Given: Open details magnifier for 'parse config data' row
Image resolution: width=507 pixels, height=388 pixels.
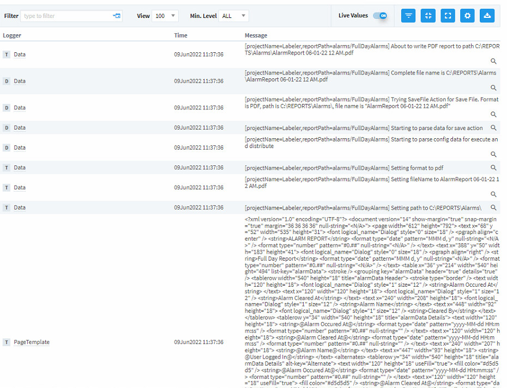Looking at the screenshot, I should pyautogui.click(x=493, y=155).
